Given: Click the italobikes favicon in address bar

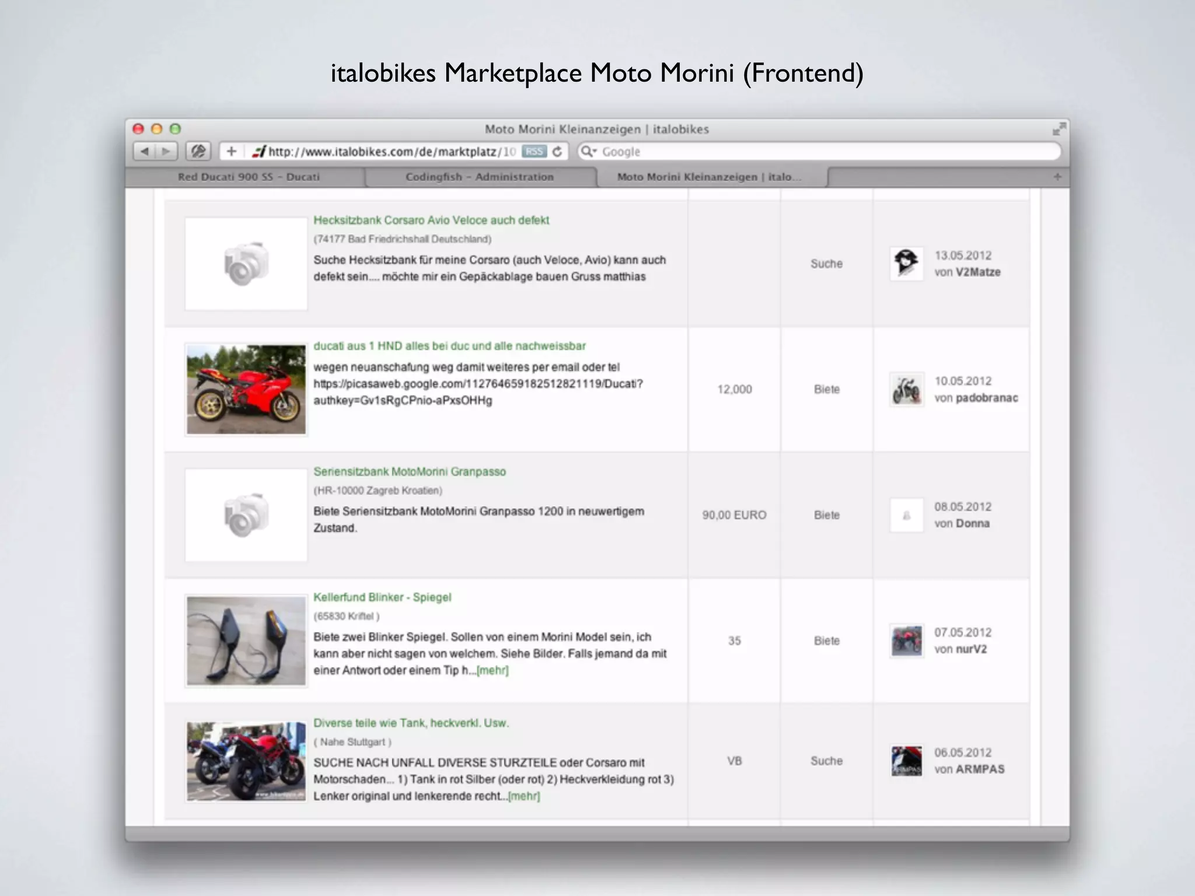Looking at the screenshot, I should [258, 152].
